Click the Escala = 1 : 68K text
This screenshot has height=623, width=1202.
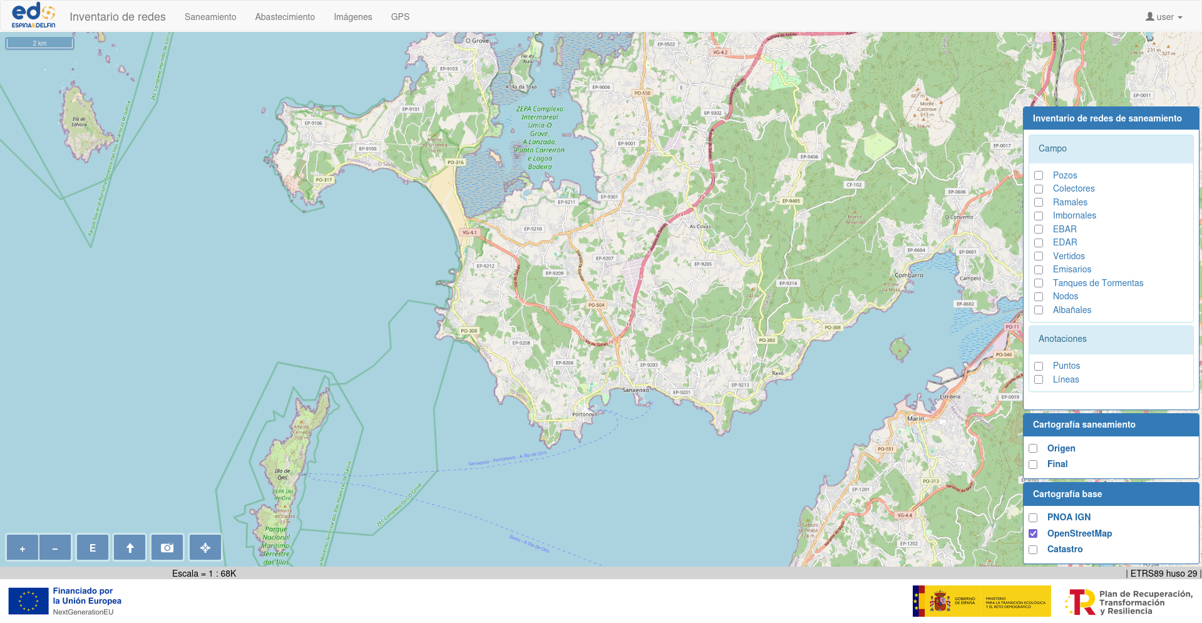pos(204,574)
